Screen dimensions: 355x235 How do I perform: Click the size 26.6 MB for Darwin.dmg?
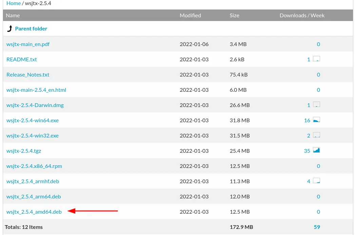point(239,105)
